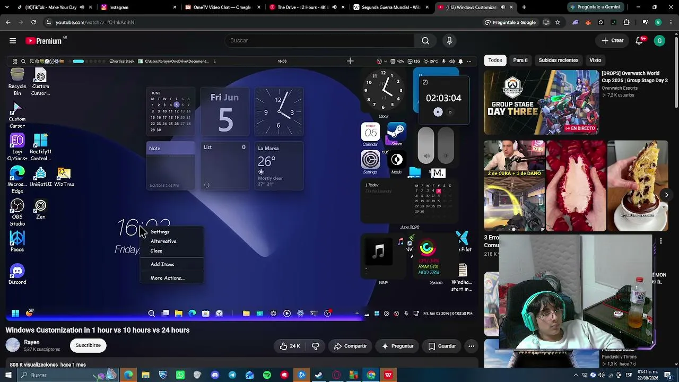Viewport: 679px width, 382px height.
Task: Open the WizTree desktop icon
Action: pos(64,177)
